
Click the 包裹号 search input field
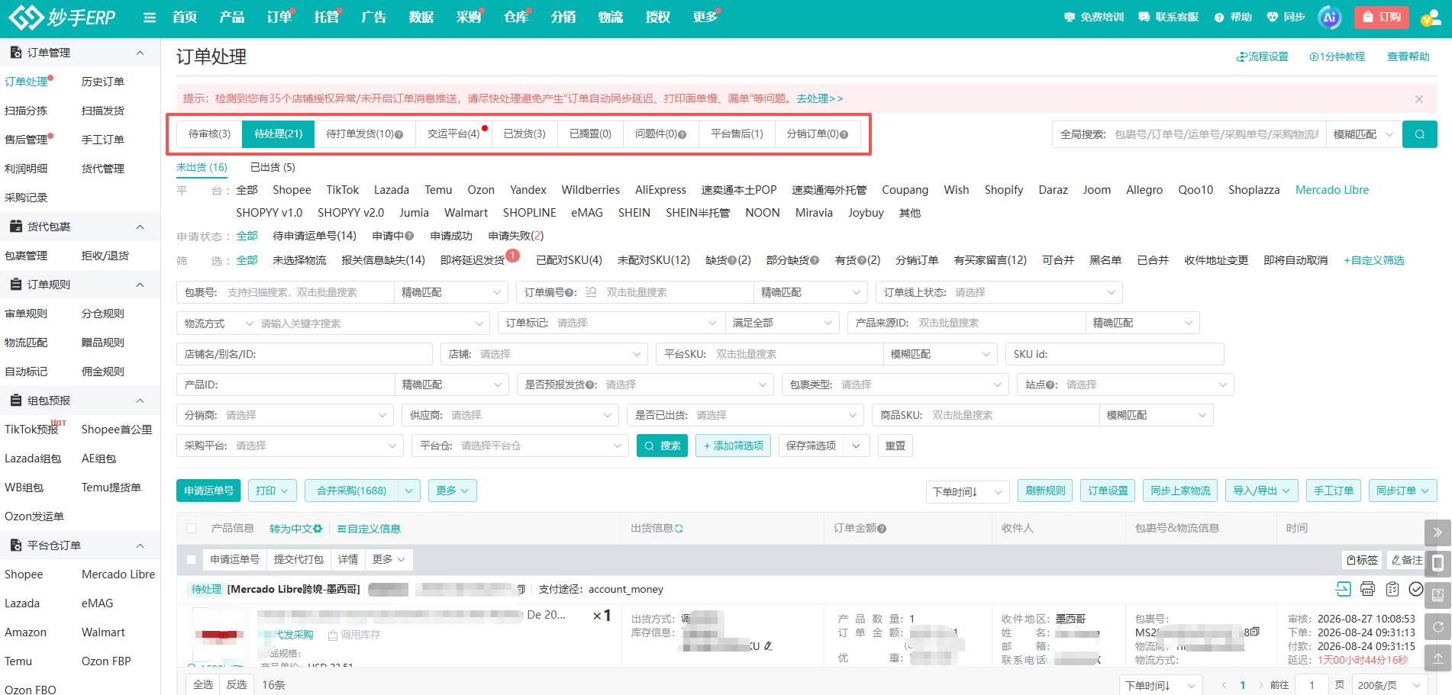tap(309, 292)
